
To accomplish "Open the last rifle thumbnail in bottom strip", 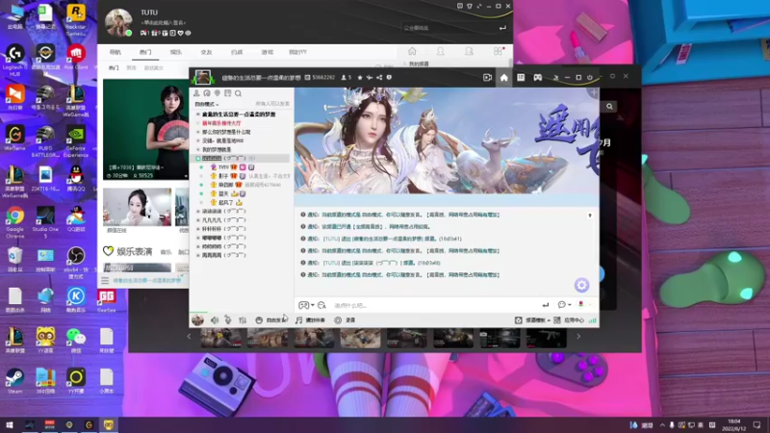I will coord(546,339).
